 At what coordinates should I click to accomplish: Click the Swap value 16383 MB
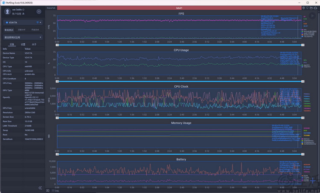pyautogui.click(x=29, y=131)
